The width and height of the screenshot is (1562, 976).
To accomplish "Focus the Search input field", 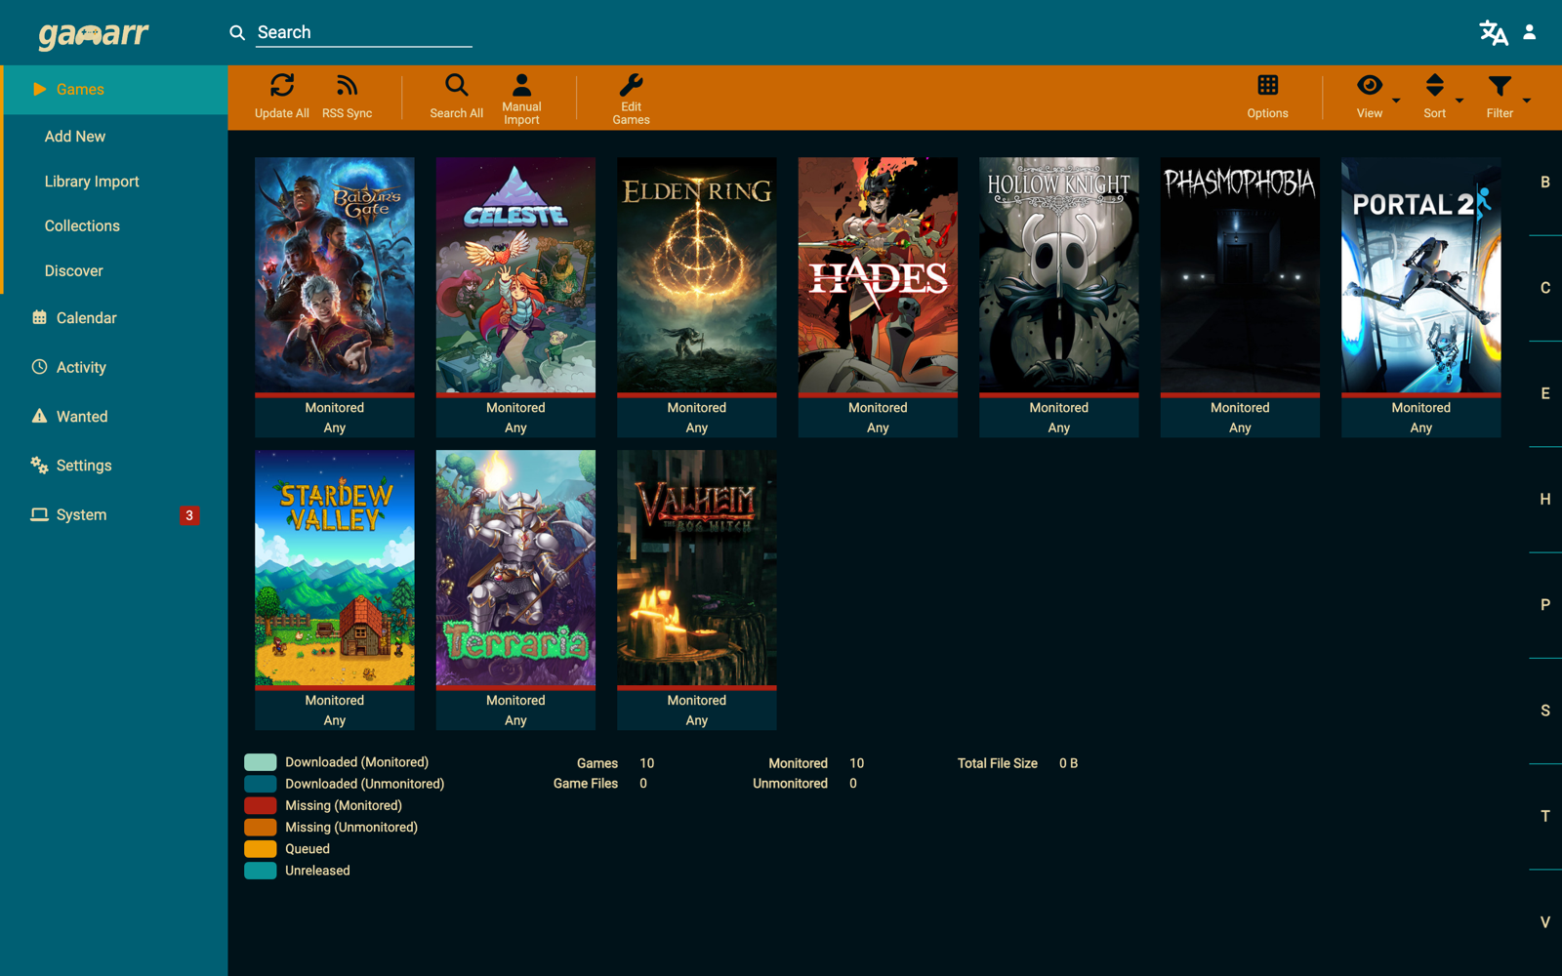I will (363, 32).
